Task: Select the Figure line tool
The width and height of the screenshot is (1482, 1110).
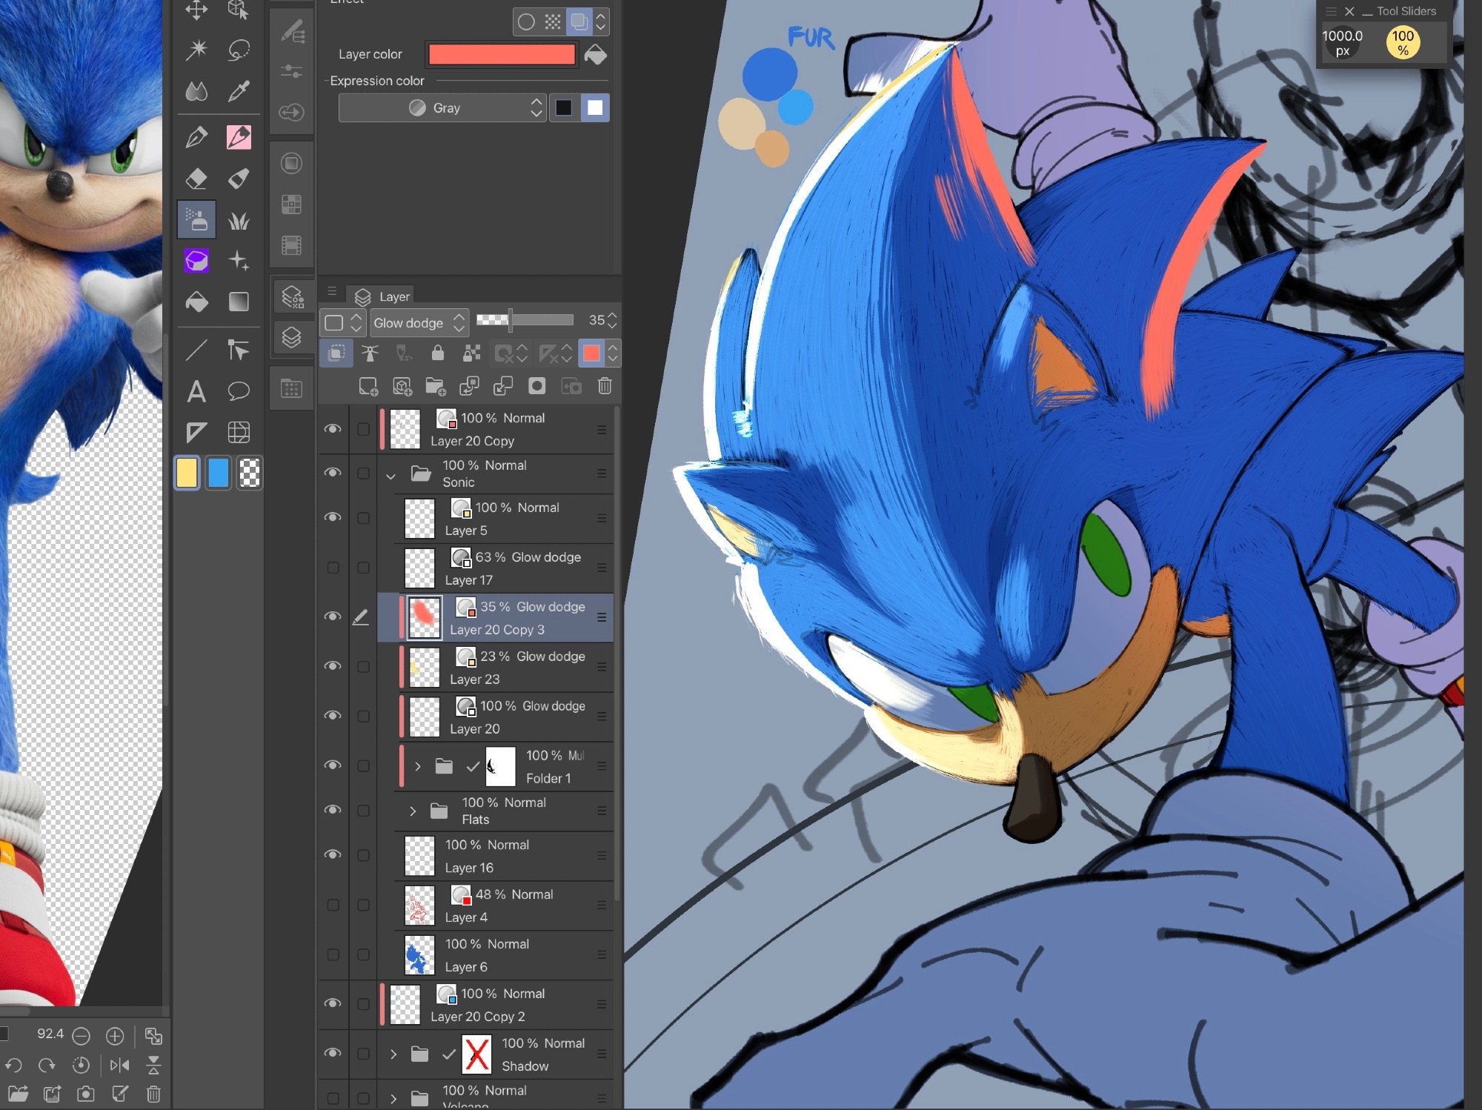Action: (x=196, y=350)
